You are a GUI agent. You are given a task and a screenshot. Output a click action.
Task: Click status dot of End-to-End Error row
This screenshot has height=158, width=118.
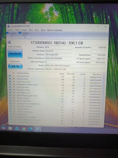coord(10,101)
